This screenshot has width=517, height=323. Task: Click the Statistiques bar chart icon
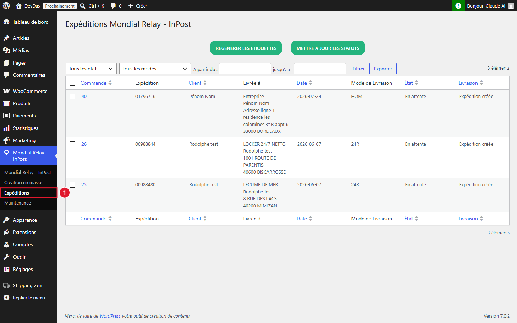pos(6,128)
